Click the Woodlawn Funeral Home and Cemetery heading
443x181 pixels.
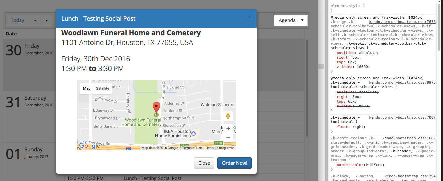(x=131, y=33)
